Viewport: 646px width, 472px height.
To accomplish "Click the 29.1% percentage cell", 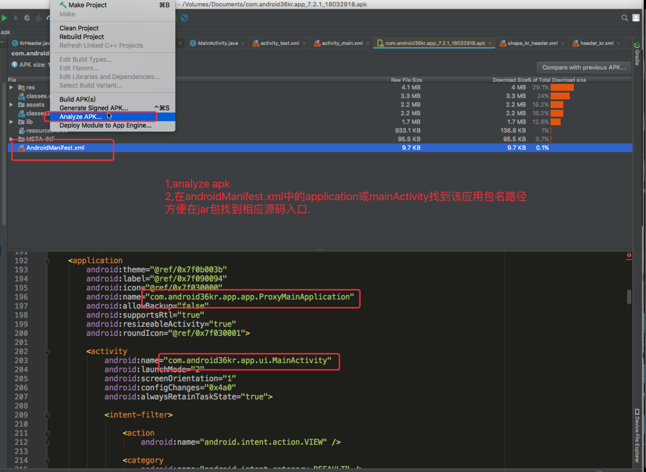I will coord(540,87).
